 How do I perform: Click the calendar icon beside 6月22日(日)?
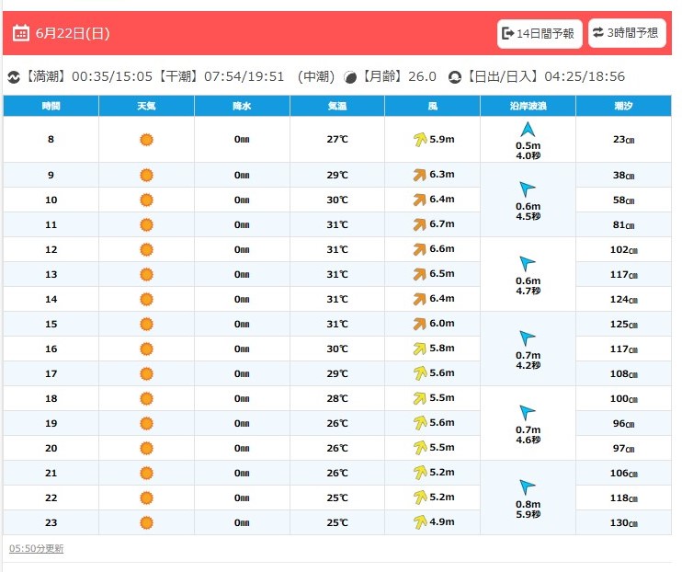coord(21,33)
